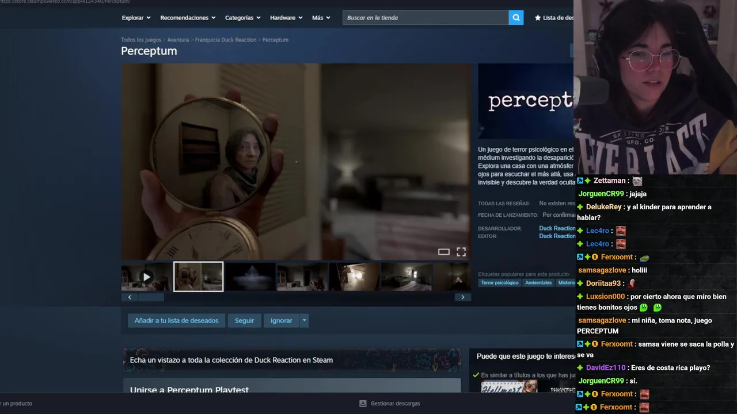Open Gestionar descargas
The image size is (737, 414).
pos(395,404)
